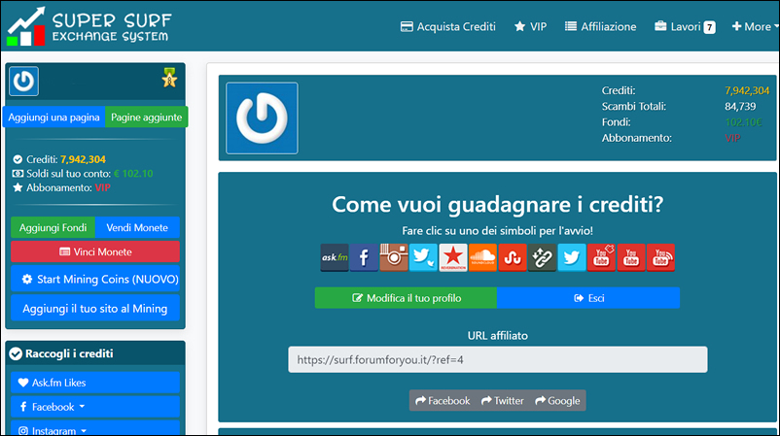Click the chain-link traffic exchange icon
780x436 pixels.
542,257
